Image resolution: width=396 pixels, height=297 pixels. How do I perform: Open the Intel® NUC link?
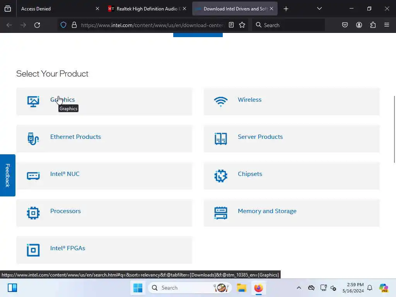[65, 174]
